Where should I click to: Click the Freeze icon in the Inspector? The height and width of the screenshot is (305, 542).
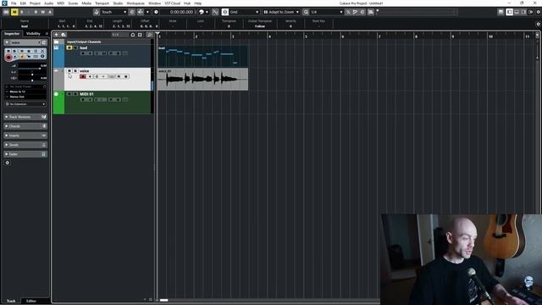(42, 51)
